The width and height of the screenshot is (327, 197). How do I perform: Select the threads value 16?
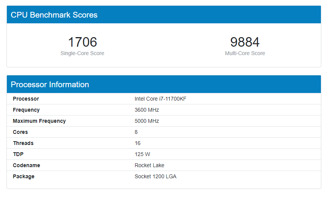pos(138,143)
